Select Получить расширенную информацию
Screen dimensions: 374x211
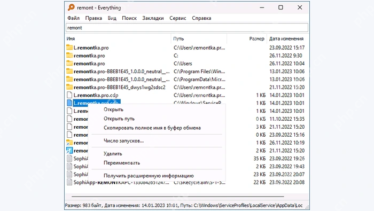[x=149, y=176]
